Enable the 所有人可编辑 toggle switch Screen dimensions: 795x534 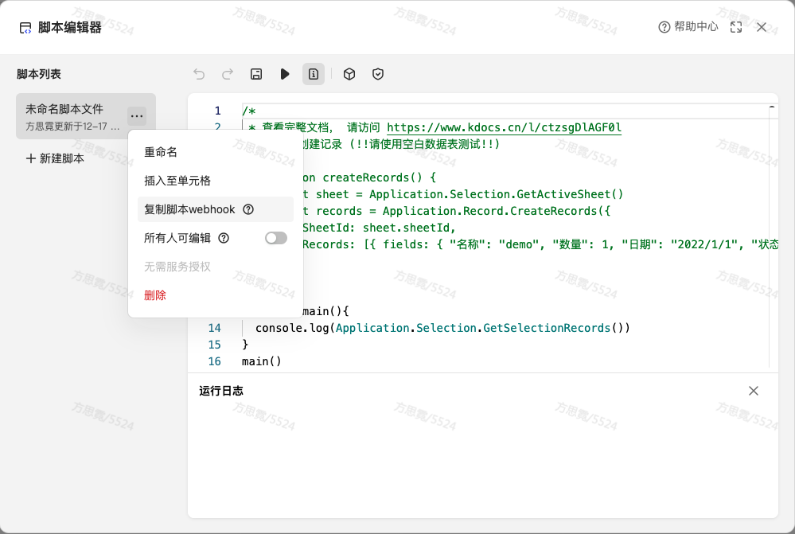(x=276, y=238)
